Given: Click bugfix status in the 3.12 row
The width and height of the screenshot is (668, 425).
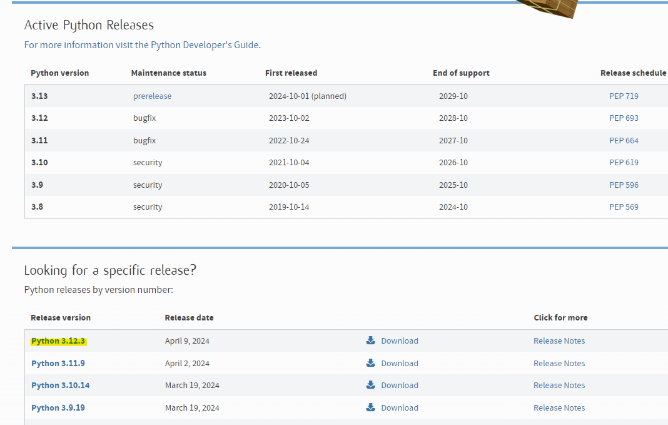Looking at the screenshot, I should 144,118.
